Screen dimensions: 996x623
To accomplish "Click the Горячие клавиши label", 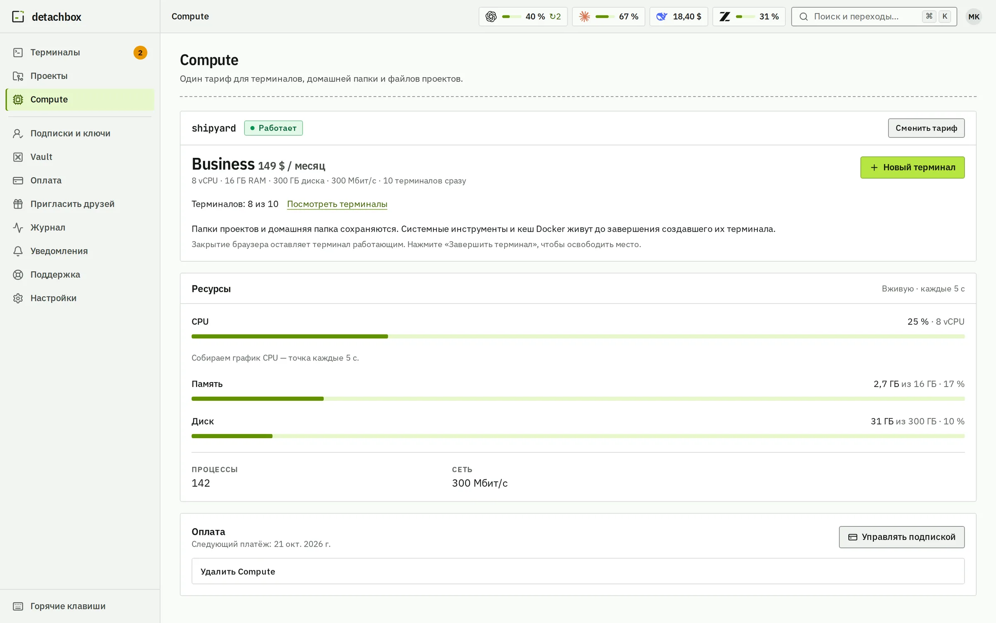I will coord(68,606).
